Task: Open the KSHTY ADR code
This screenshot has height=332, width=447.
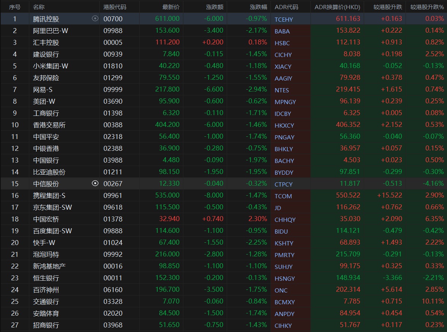Action: 284,243
